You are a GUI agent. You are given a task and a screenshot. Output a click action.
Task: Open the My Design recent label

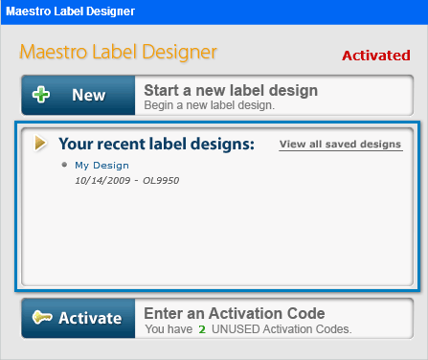[x=101, y=166]
